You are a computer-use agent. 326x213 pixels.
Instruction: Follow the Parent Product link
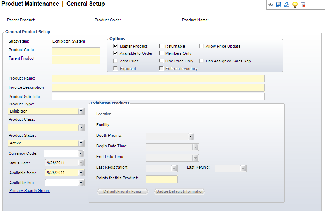pyautogui.click(x=21, y=58)
